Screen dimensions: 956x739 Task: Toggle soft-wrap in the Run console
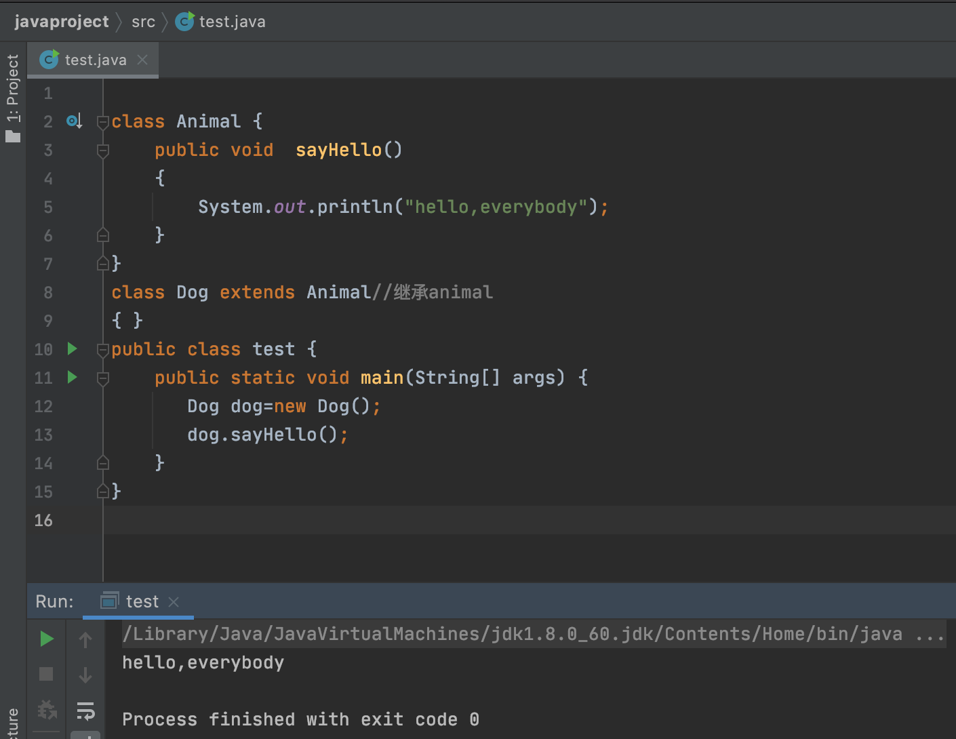[85, 710]
